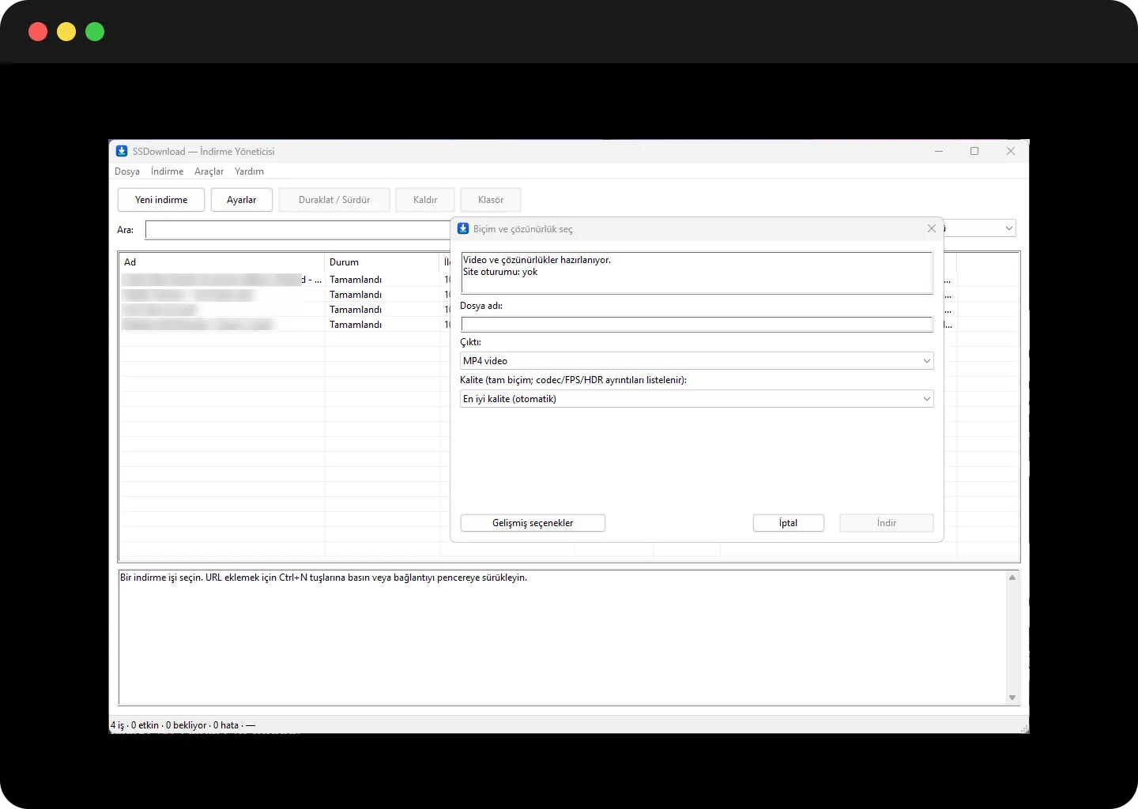1138x809 pixels.
Task: Open the Yardım menu
Action: pyautogui.click(x=249, y=171)
